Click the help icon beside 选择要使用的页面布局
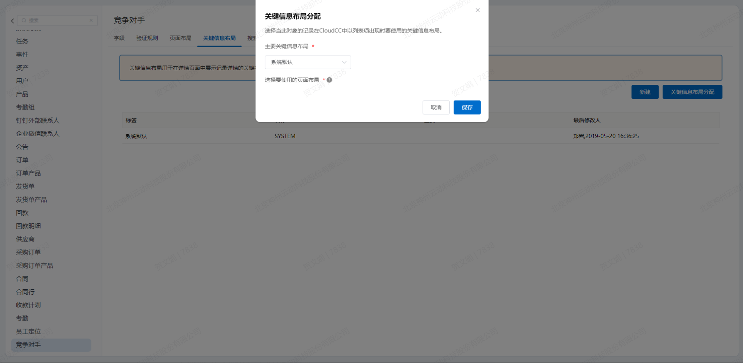743x363 pixels. (x=329, y=80)
